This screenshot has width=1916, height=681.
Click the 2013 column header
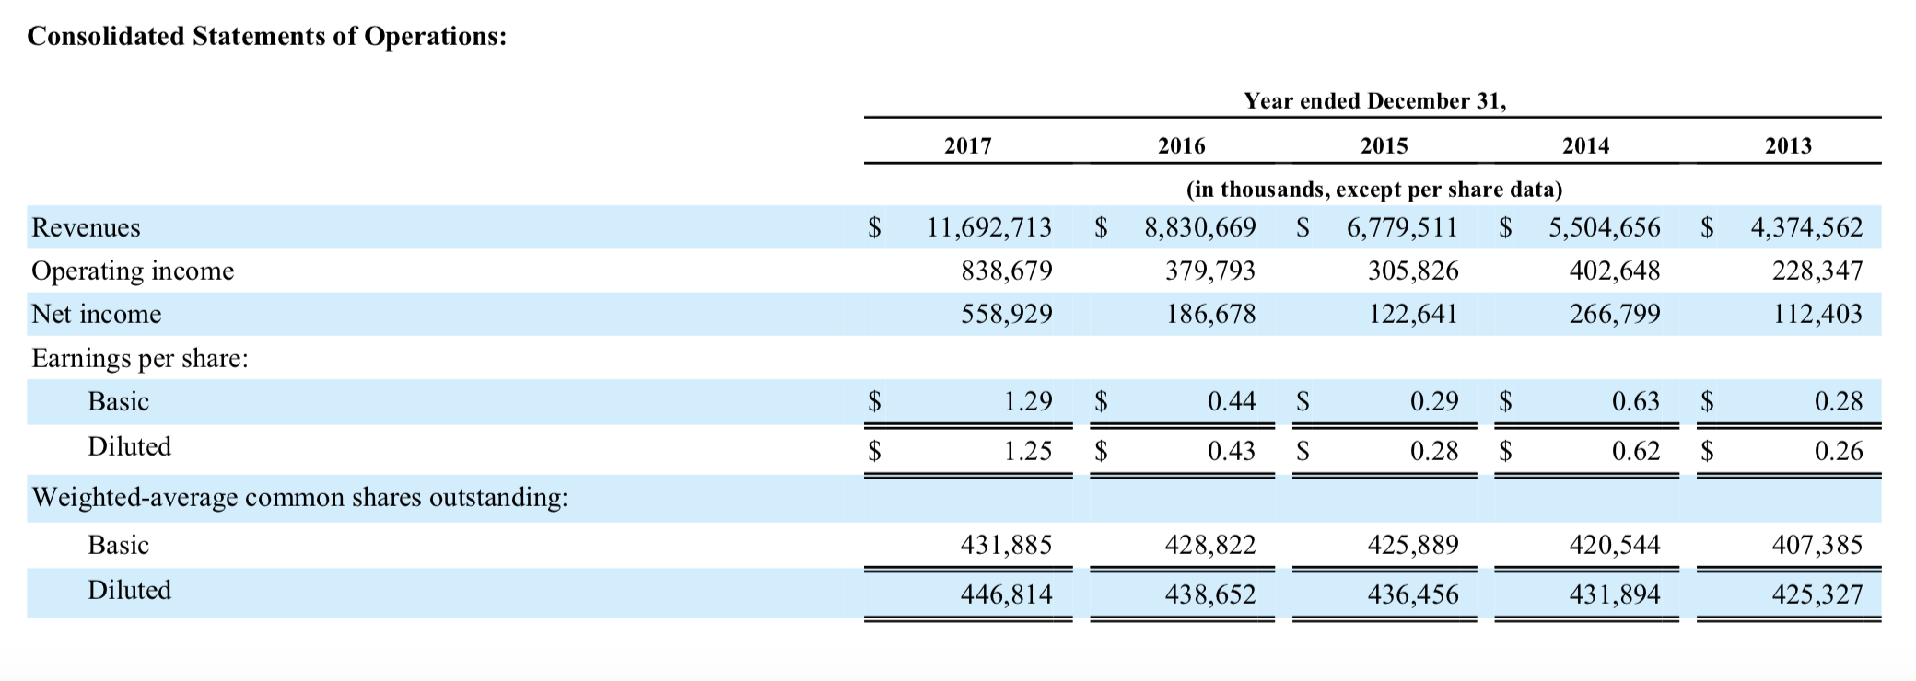click(1789, 145)
